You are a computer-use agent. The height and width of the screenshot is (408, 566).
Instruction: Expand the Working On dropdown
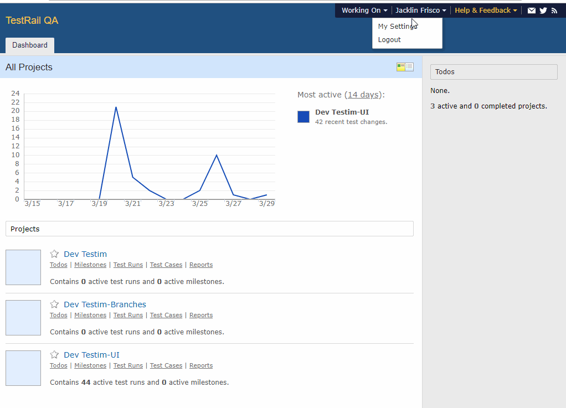(364, 11)
